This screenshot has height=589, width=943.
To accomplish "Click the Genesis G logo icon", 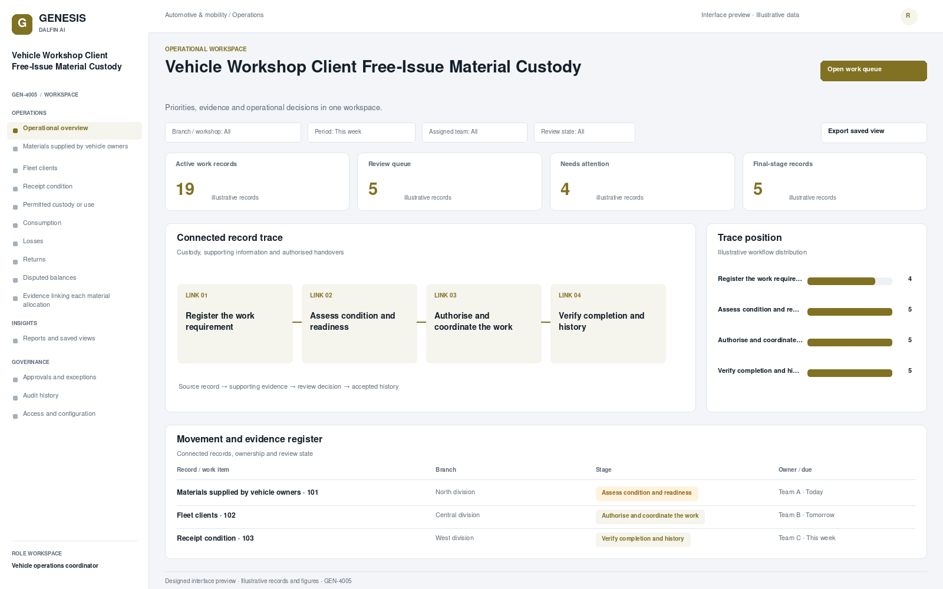I will coord(22,24).
